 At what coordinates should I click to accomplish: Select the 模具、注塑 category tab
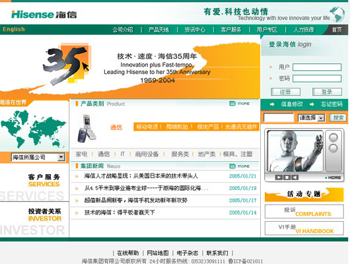coord(238,154)
